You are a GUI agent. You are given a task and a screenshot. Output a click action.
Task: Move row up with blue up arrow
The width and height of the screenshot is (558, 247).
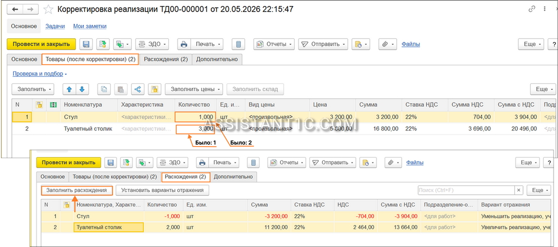click(x=69, y=89)
